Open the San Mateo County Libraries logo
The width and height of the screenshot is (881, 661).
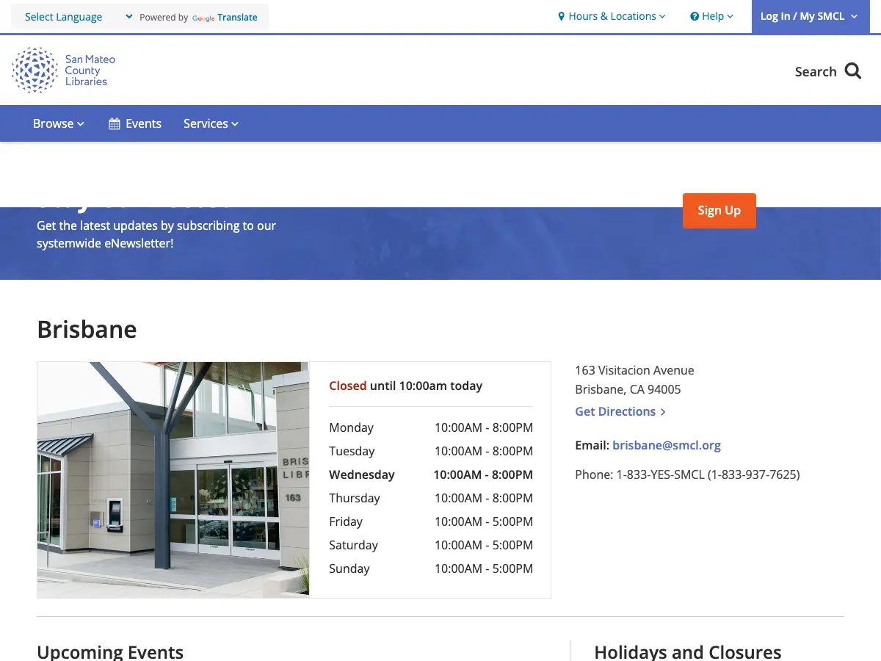64,71
